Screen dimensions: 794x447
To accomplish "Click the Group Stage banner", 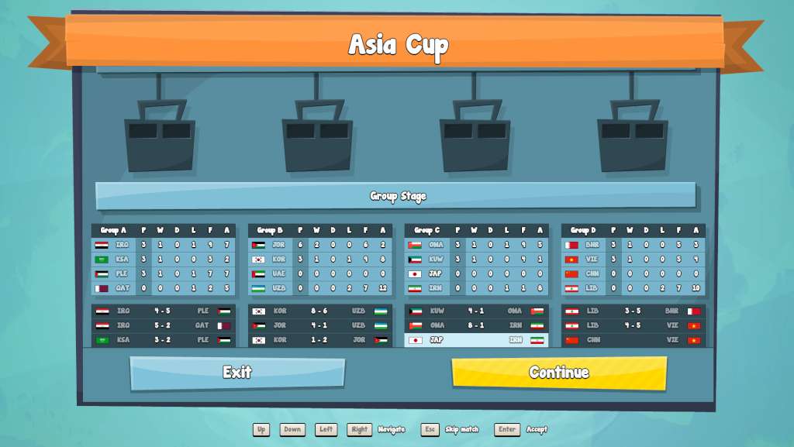I will [397, 196].
